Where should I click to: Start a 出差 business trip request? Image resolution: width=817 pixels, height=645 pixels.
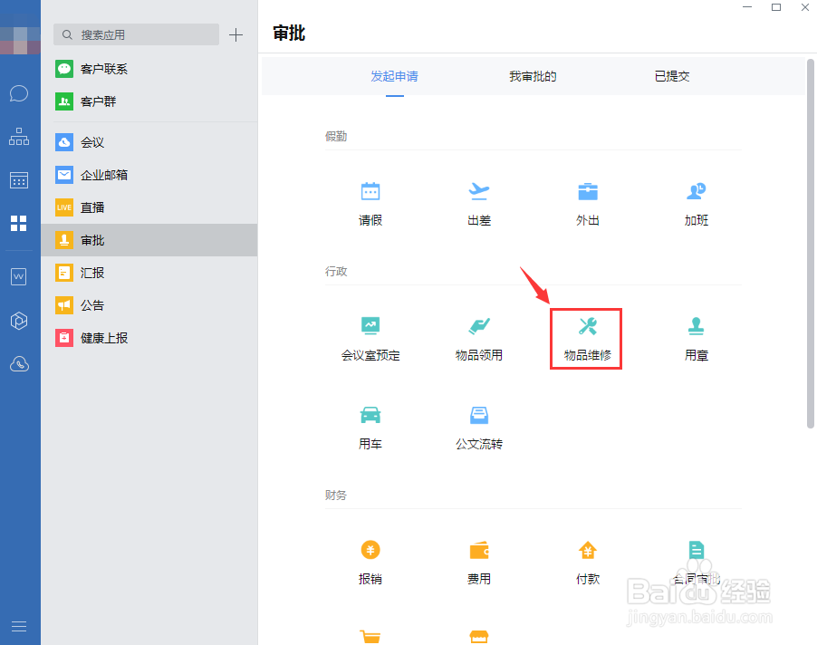point(479,204)
